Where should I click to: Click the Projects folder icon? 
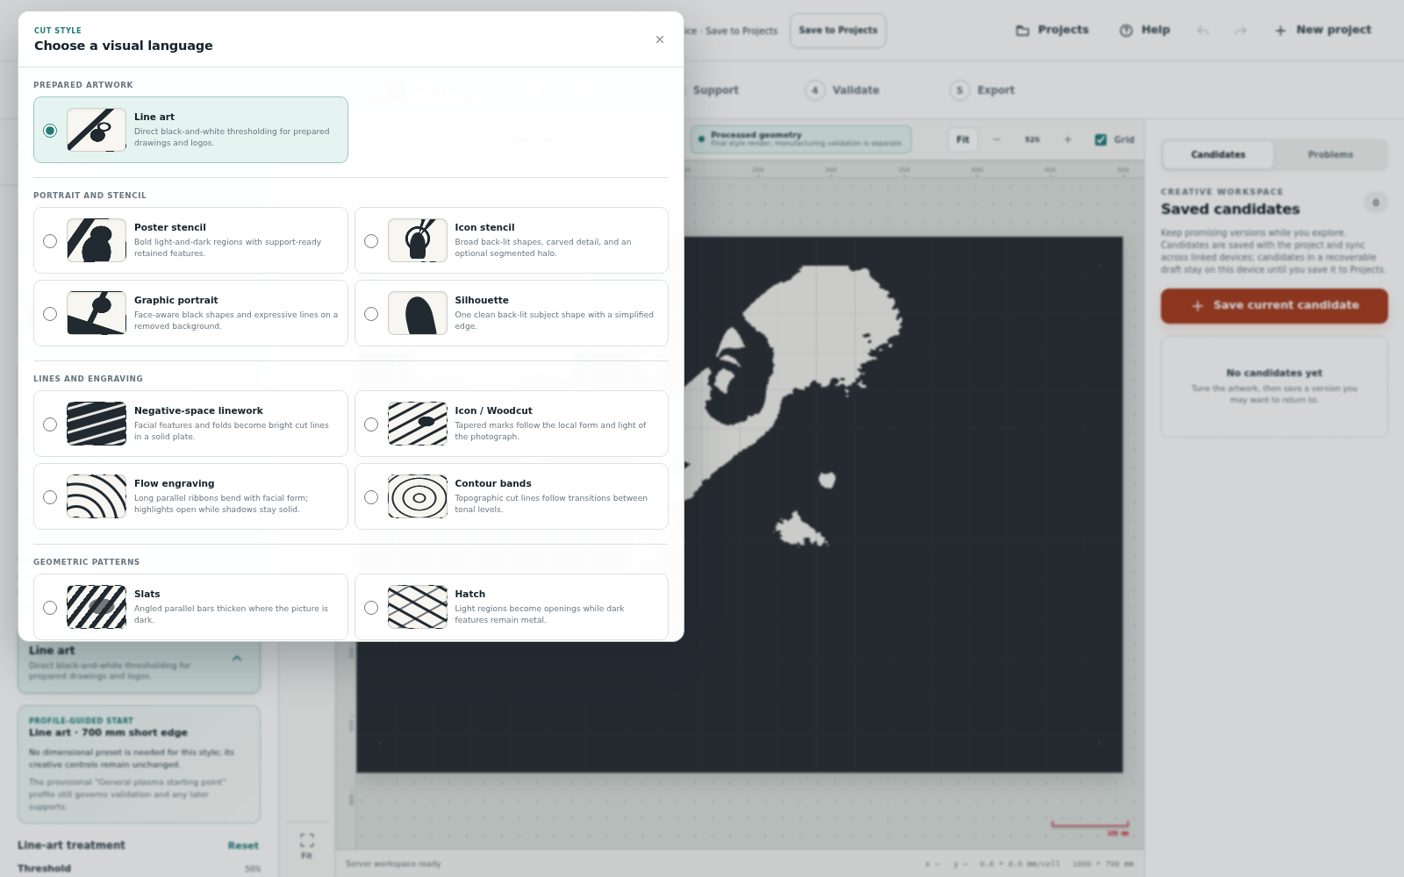(x=1022, y=31)
